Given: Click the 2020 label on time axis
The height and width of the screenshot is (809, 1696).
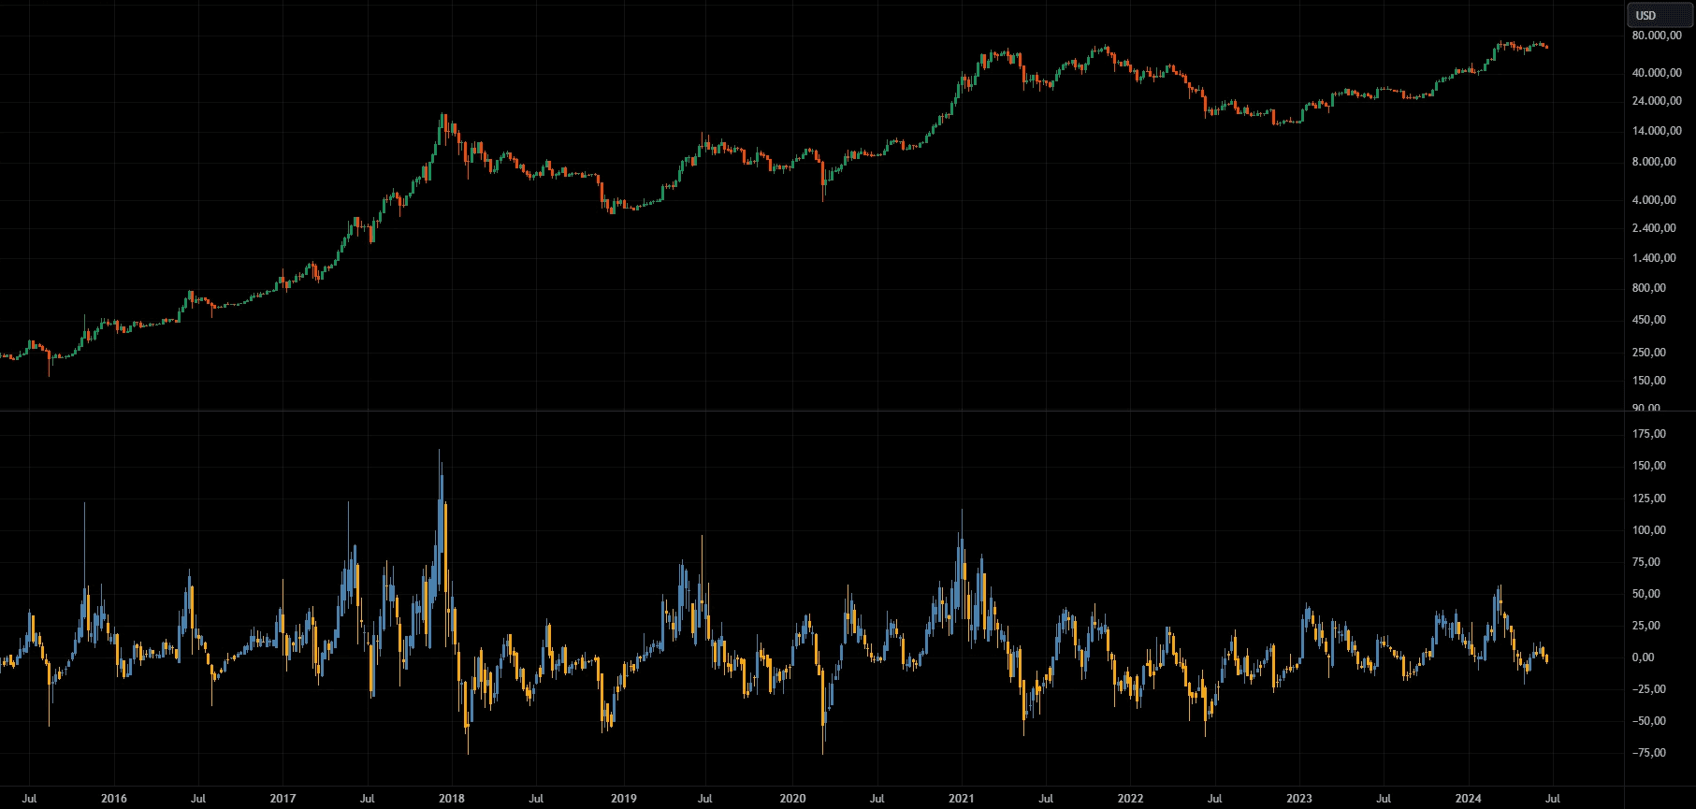Looking at the screenshot, I should (x=792, y=799).
